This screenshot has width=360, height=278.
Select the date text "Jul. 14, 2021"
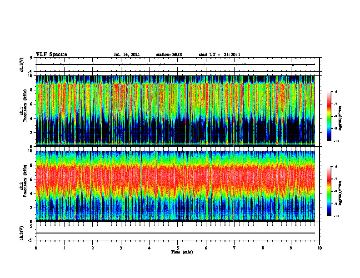pos(127,55)
